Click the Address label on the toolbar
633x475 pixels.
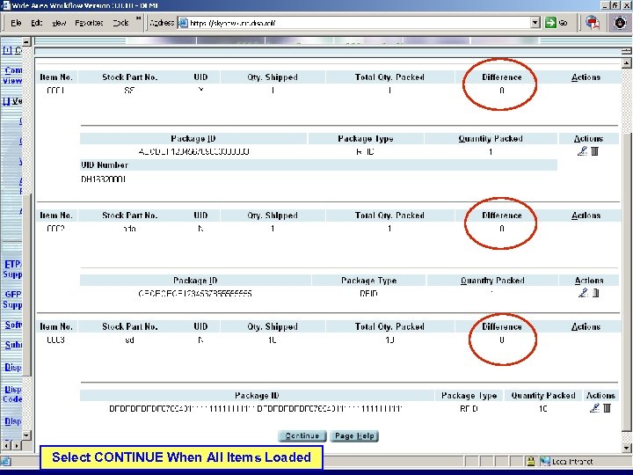point(162,23)
